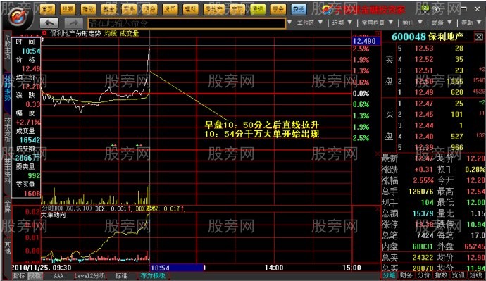This screenshot has width=486, height=281.
Task: Expand the 帮助 dropdown arrow
Action: coord(479,23)
